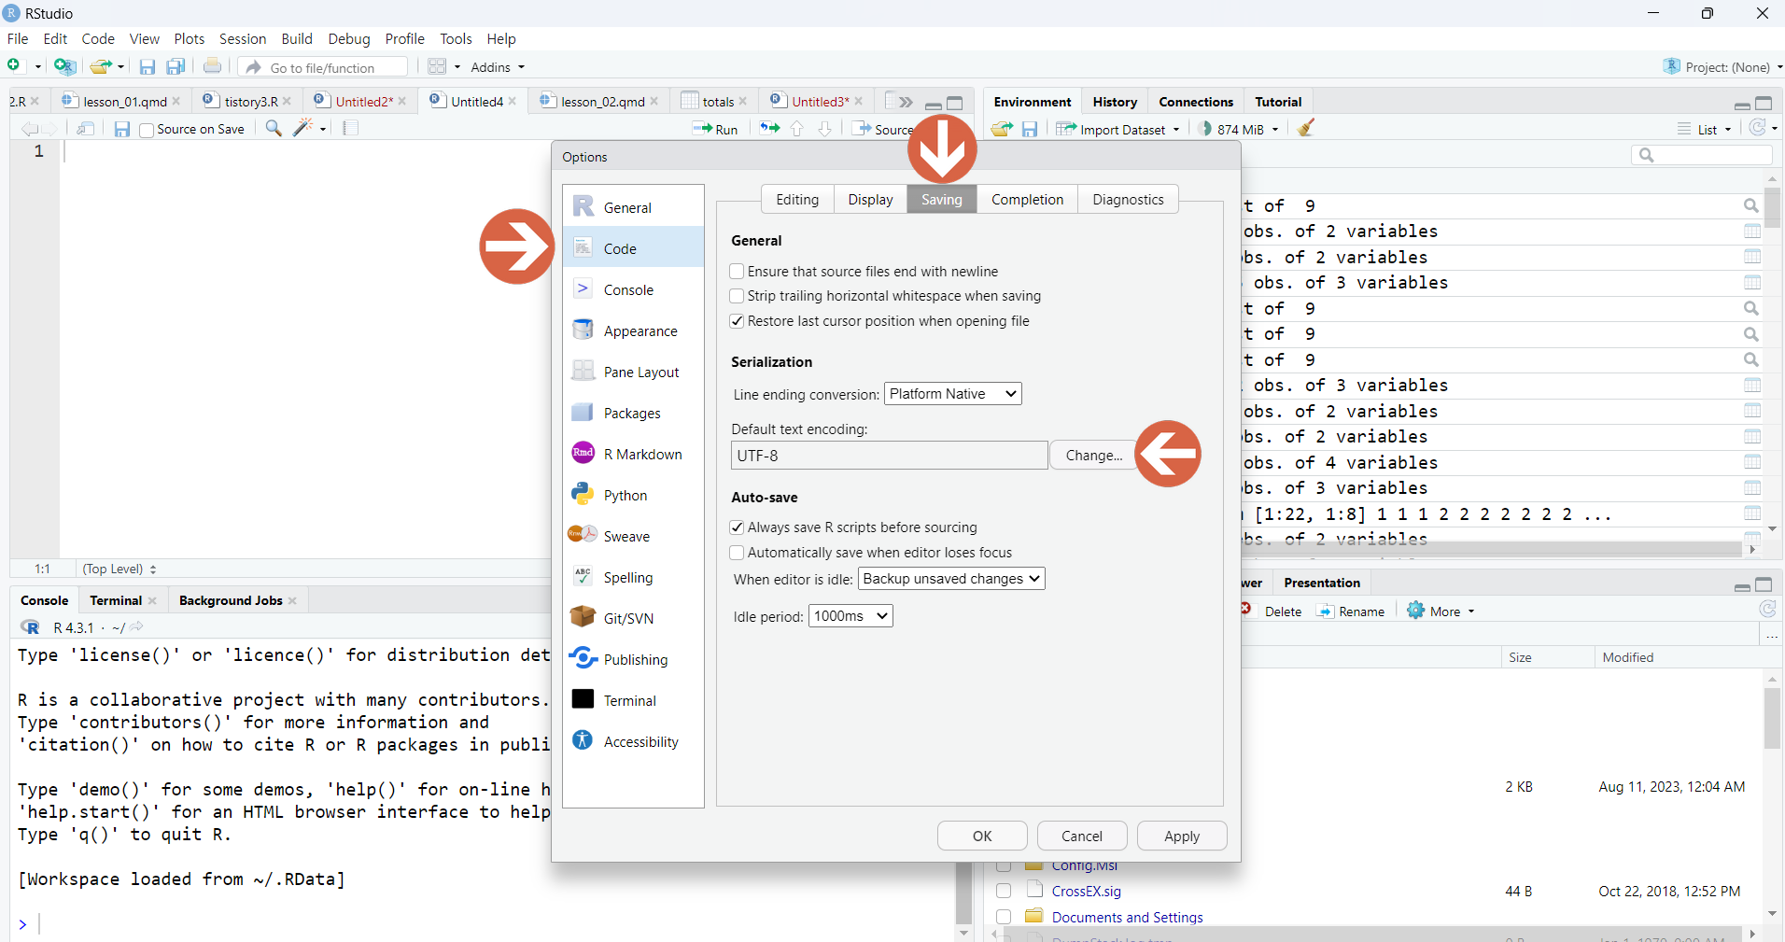
Task: Click the show in new window icon
Action: coord(86,129)
